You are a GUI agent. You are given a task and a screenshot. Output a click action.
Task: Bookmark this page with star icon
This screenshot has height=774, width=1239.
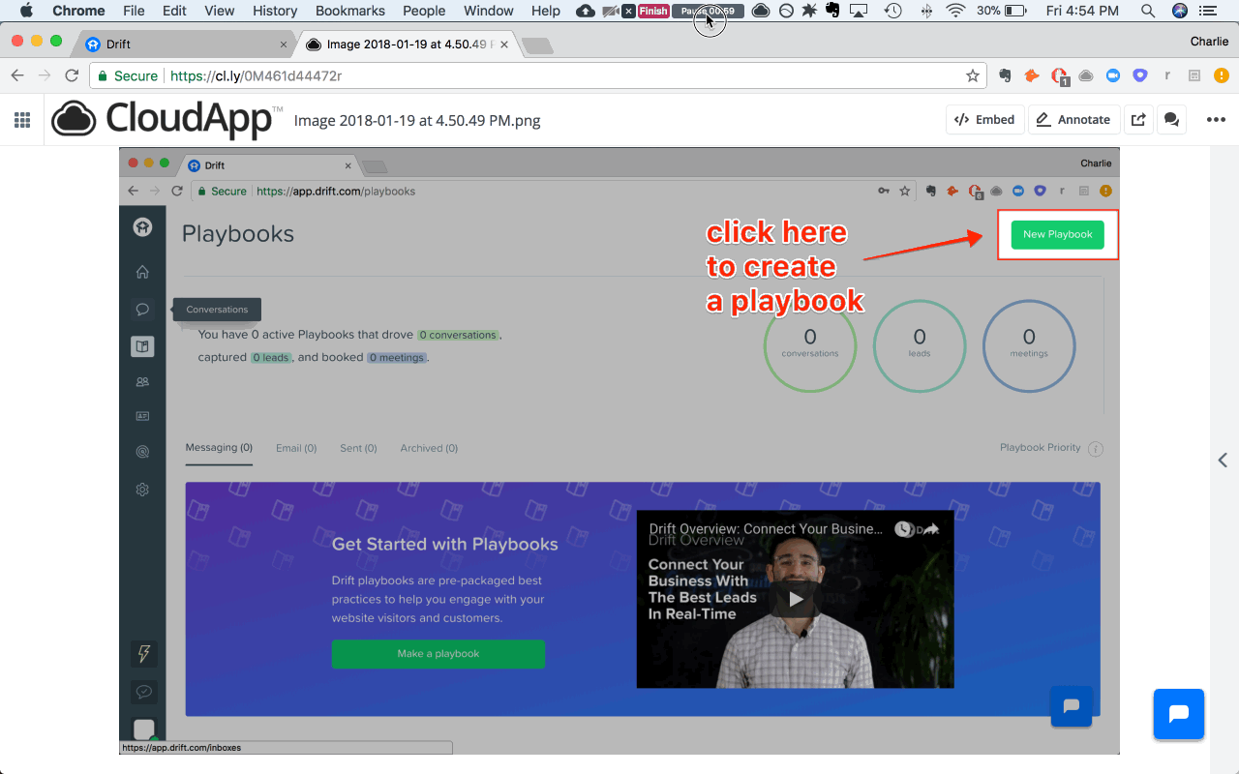pyautogui.click(x=973, y=75)
